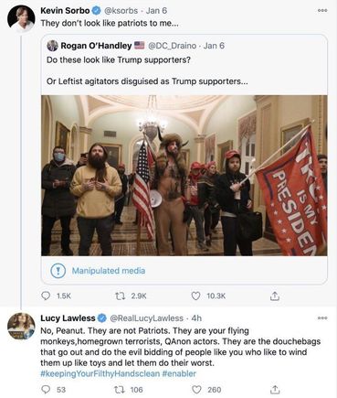337x398 pixels.
Task: Open more options on Lucy Lawless's tweet
Action: [322, 317]
